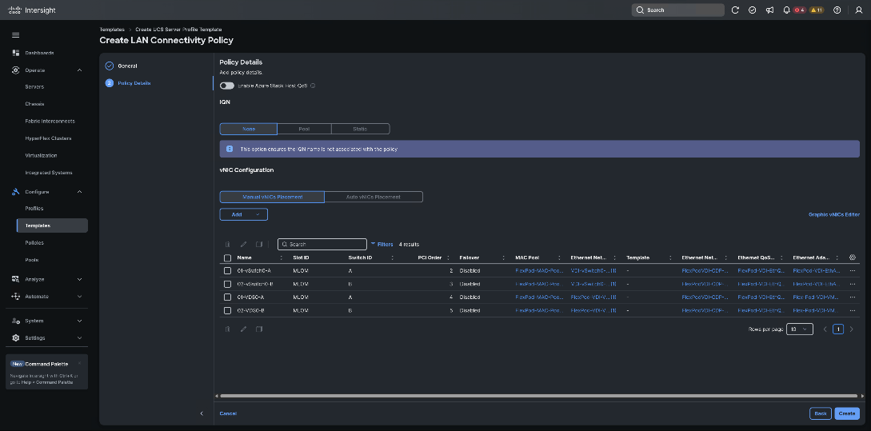Click the Create button
Image resolution: width=871 pixels, height=431 pixels.
coord(846,413)
